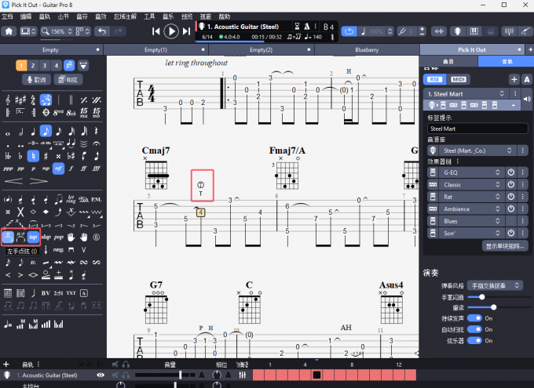Click the home icon in toolbar

(9, 31)
